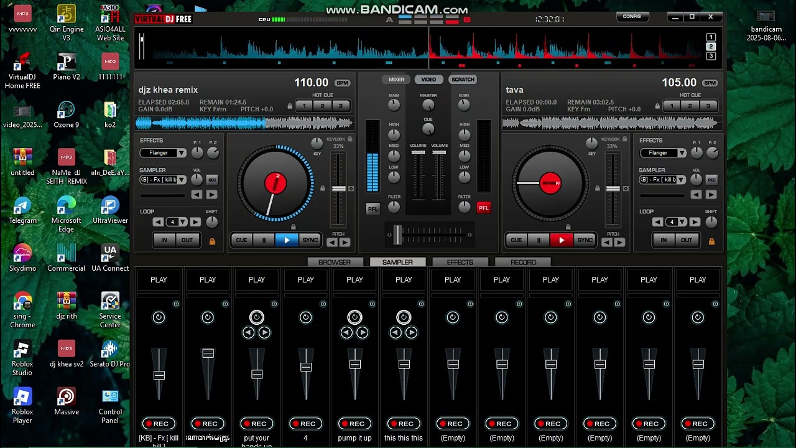Toggle loop mode circle on 'pump it up' slot
This screenshot has width=796, height=448.
(354, 317)
